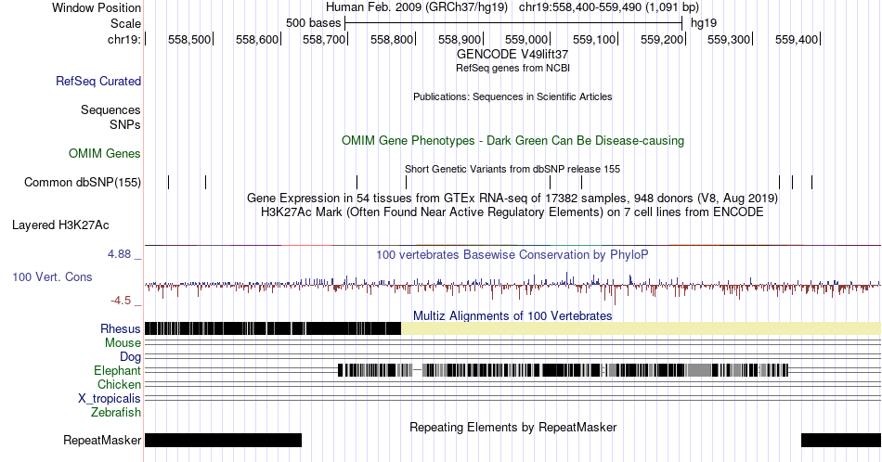The height and width of the screenshot is (462, 882).
Task: Click the RefSeq genes from NCBI title
Action: 512,68
